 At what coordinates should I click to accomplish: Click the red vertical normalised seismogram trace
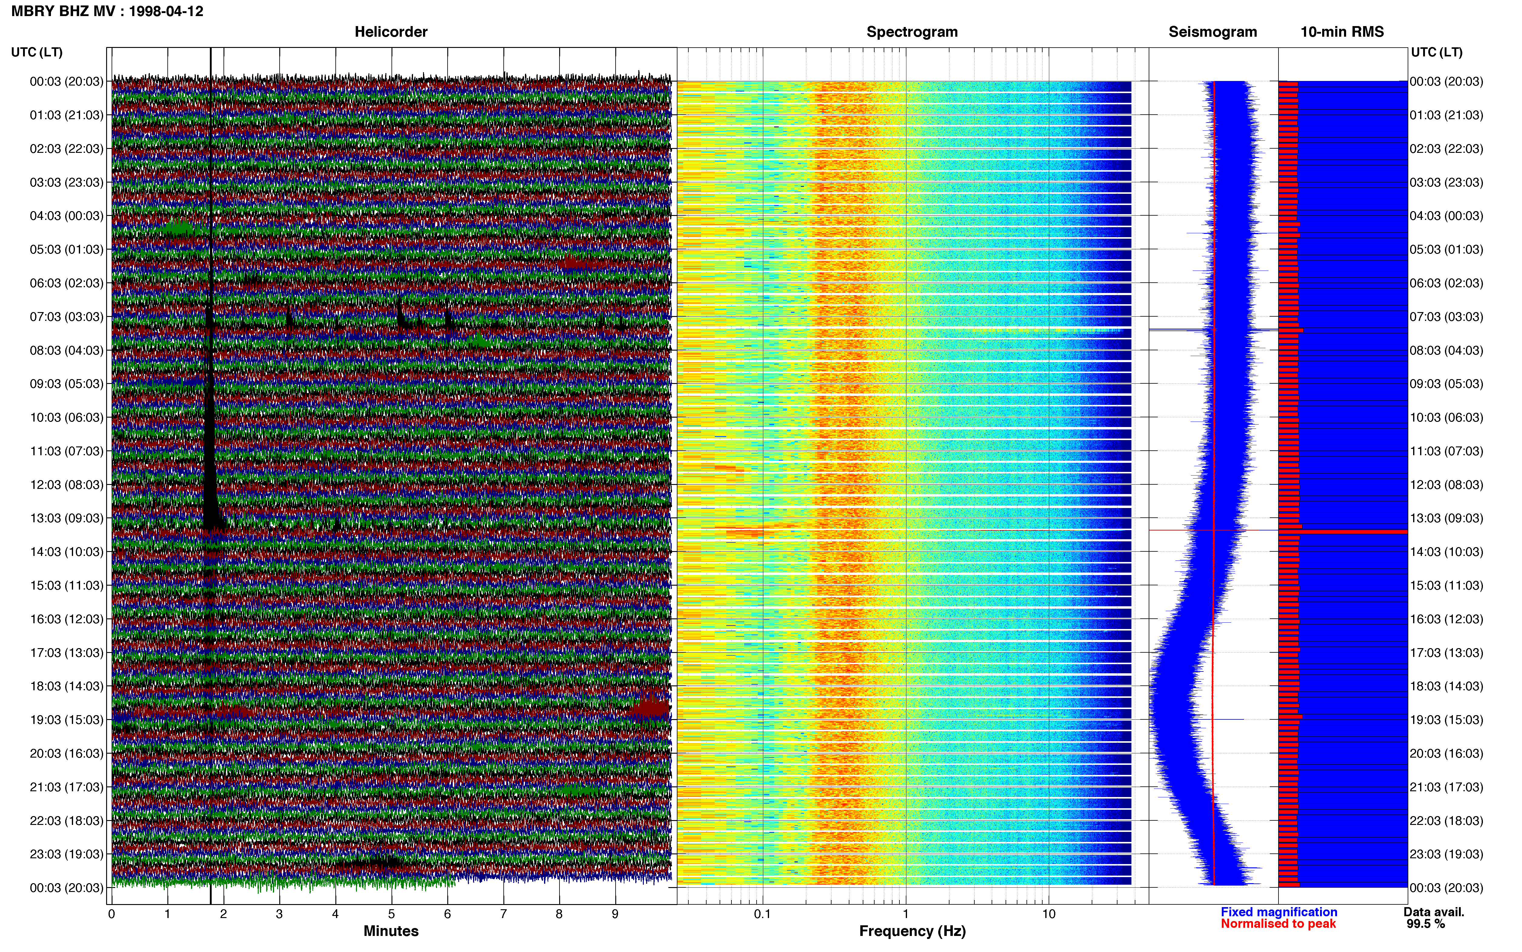point(1214,483)
